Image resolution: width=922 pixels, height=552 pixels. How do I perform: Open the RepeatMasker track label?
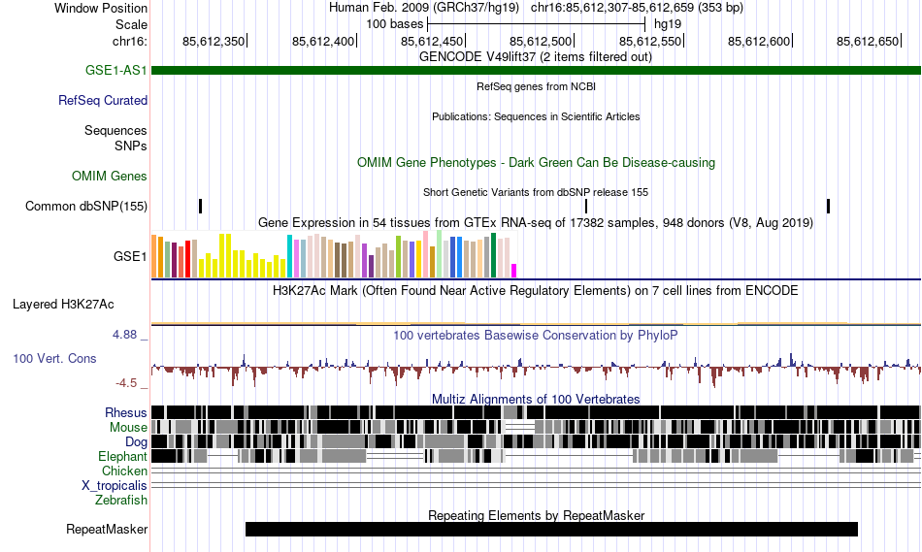[x=107, y=529]
